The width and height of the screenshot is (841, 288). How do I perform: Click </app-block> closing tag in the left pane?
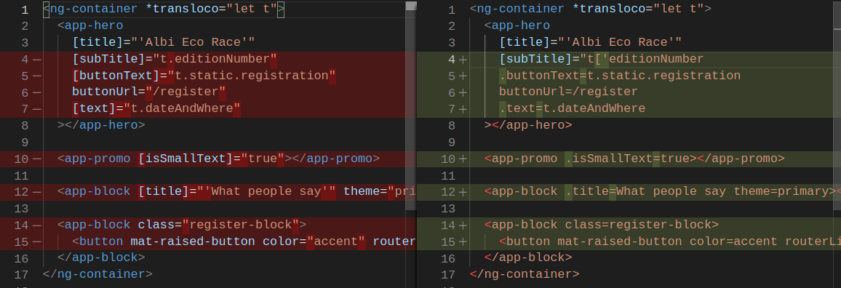tap(101, 258)
